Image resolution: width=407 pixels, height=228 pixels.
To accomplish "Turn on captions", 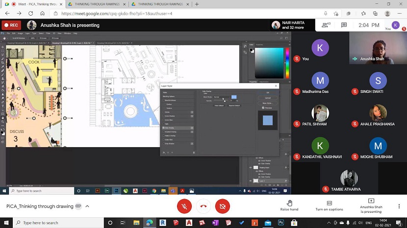I will [329, 205].
